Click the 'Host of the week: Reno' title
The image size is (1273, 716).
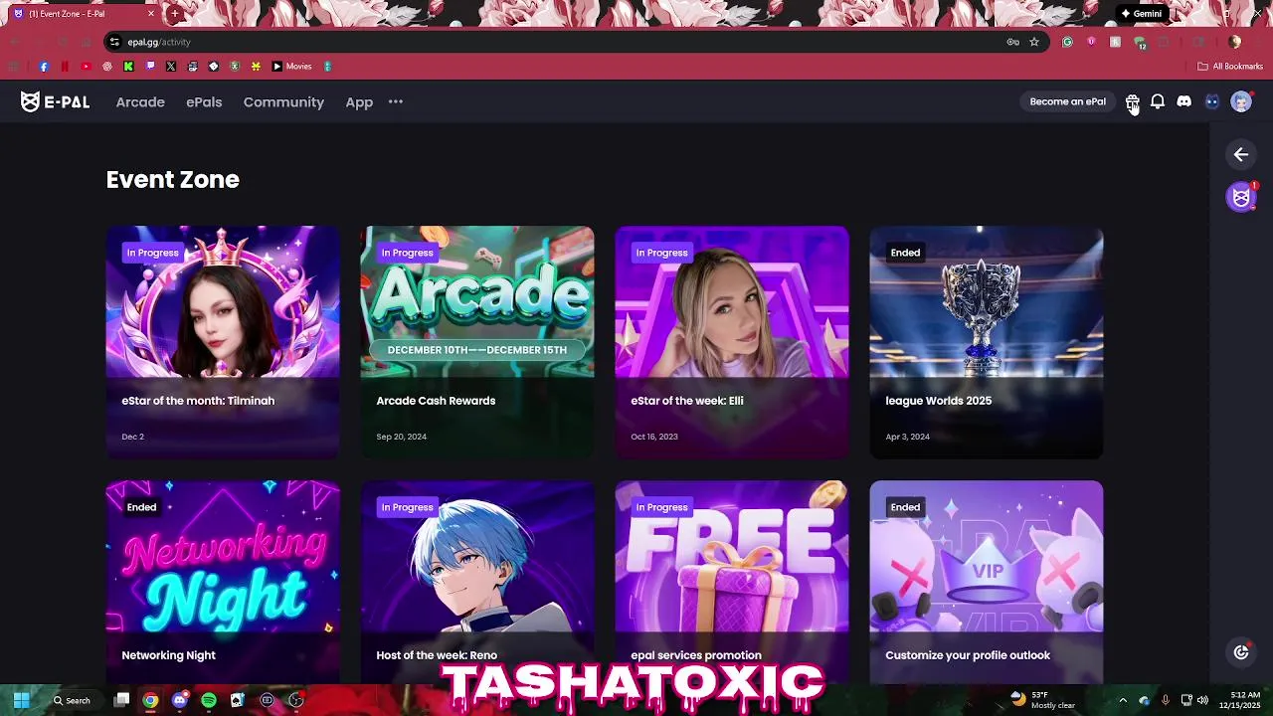[436, 655]
